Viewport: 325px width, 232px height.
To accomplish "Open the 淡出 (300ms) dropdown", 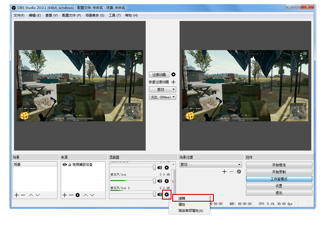I will (x=162, y=97).
